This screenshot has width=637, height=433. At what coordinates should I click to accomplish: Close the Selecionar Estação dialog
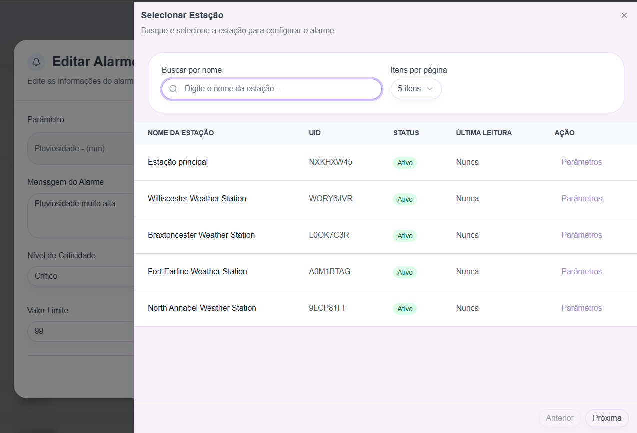[624, 15]
